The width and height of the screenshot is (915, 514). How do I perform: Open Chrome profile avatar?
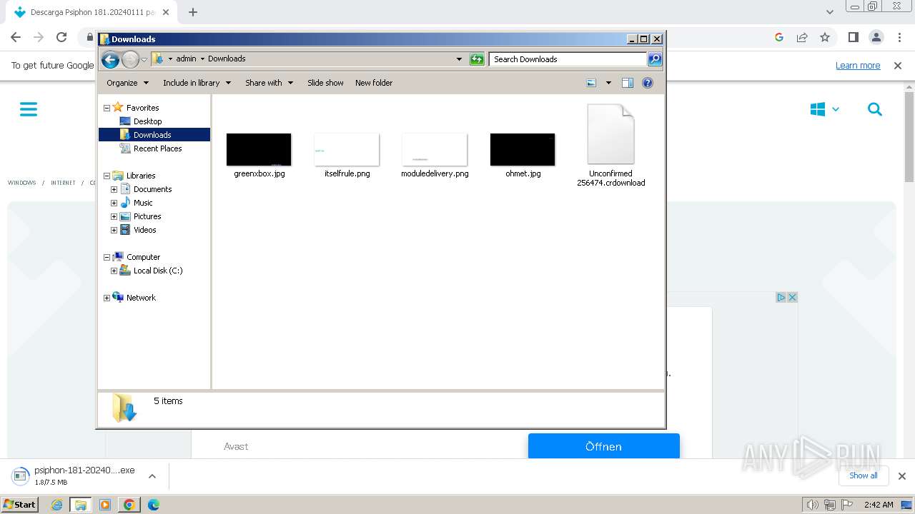point(876,37)
